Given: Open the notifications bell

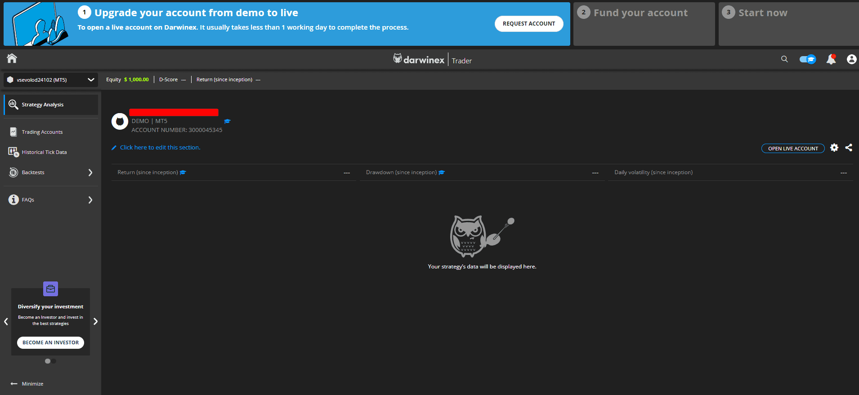Looking at the screenshot, I should tap(831, 59).
